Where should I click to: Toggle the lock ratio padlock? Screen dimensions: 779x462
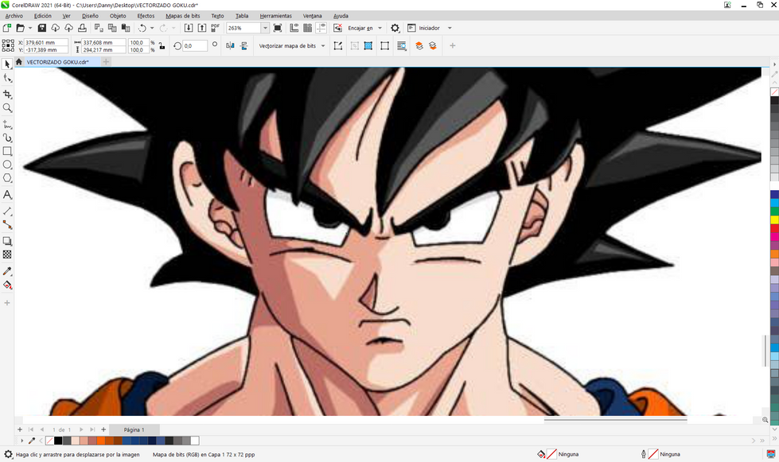click(x=162, y=46)
